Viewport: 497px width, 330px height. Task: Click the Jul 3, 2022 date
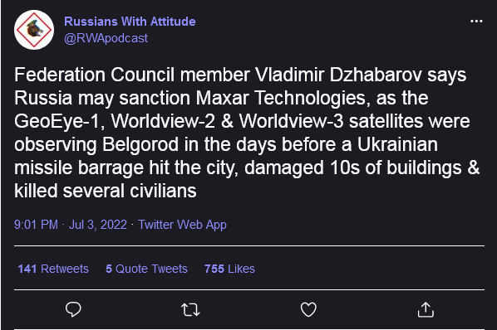[98, 225]
